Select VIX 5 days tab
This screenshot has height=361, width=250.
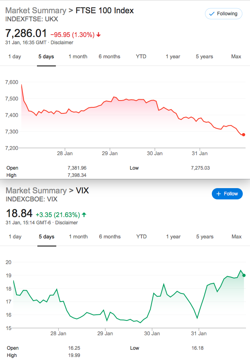coord(47,237)
